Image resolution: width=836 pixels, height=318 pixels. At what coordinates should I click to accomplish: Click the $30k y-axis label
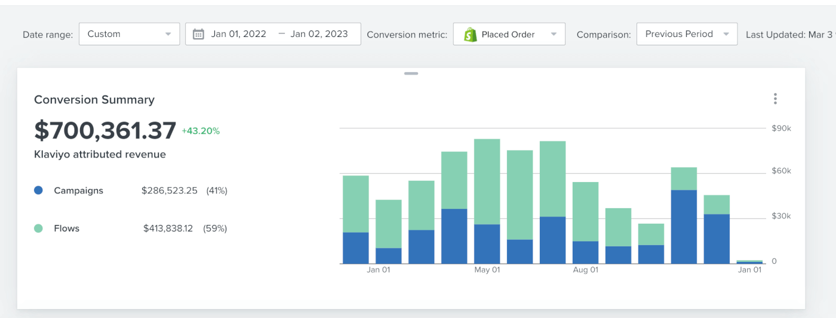pyautogui.click(x=782, y=216)
